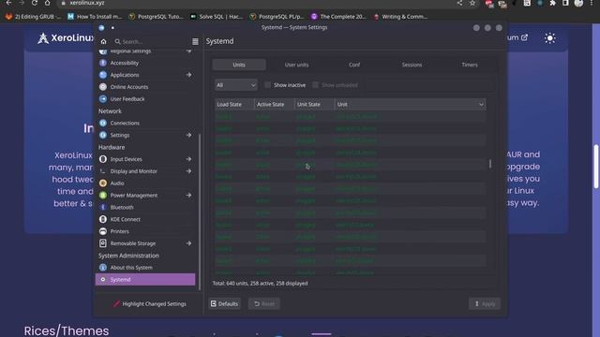Click the home icon in System Settings sidebar

point(103,41)
